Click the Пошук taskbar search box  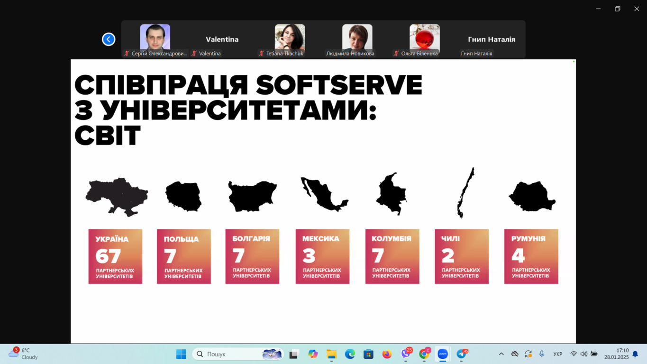point(238,354)
